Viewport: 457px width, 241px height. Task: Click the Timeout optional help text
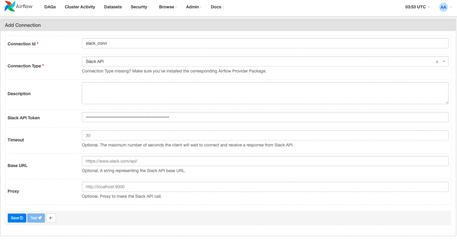click(188, 145)
